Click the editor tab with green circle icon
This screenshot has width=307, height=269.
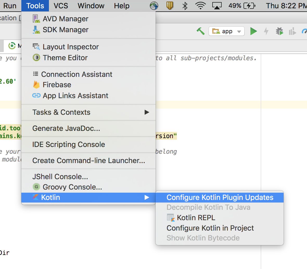coord(12,46)
